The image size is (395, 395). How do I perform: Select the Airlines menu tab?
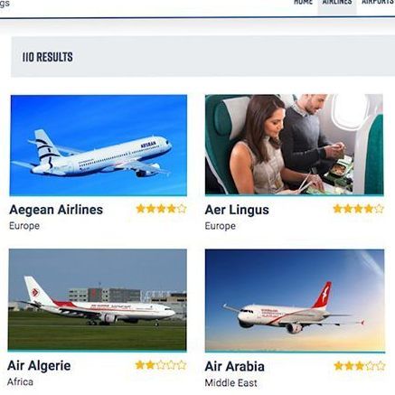pos(337,4)
